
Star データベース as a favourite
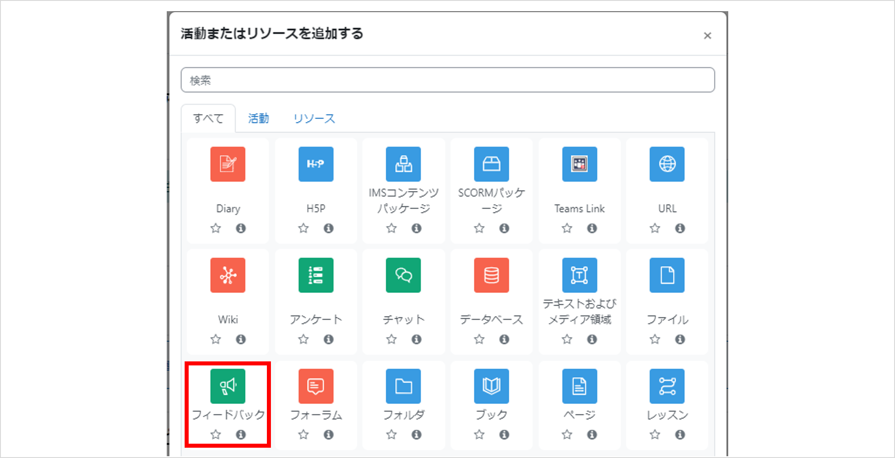click(x=479, y=339)
